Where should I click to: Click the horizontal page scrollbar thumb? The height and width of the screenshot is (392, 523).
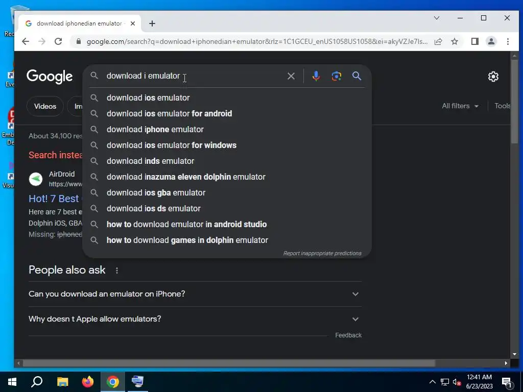229,363
